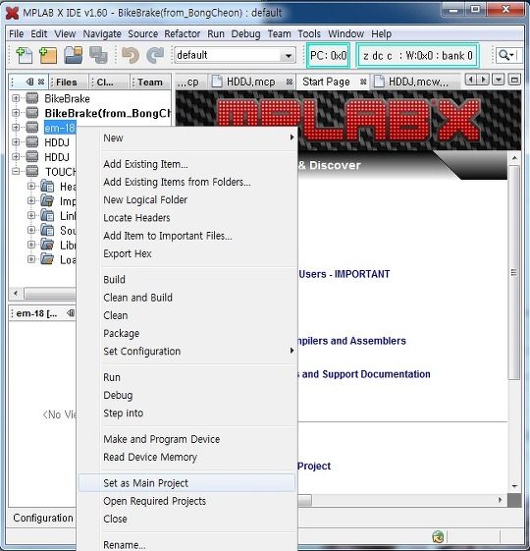
Task: Choose Set as Main Project
Action: pos(186,483)
